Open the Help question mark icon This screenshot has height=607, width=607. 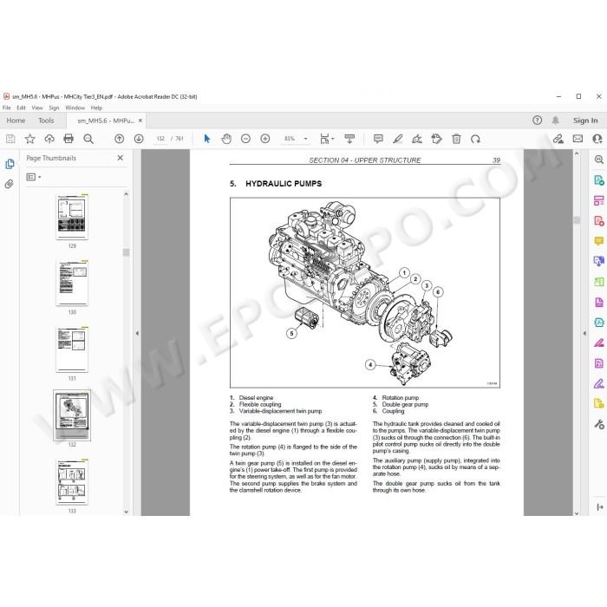pos(538,121)
